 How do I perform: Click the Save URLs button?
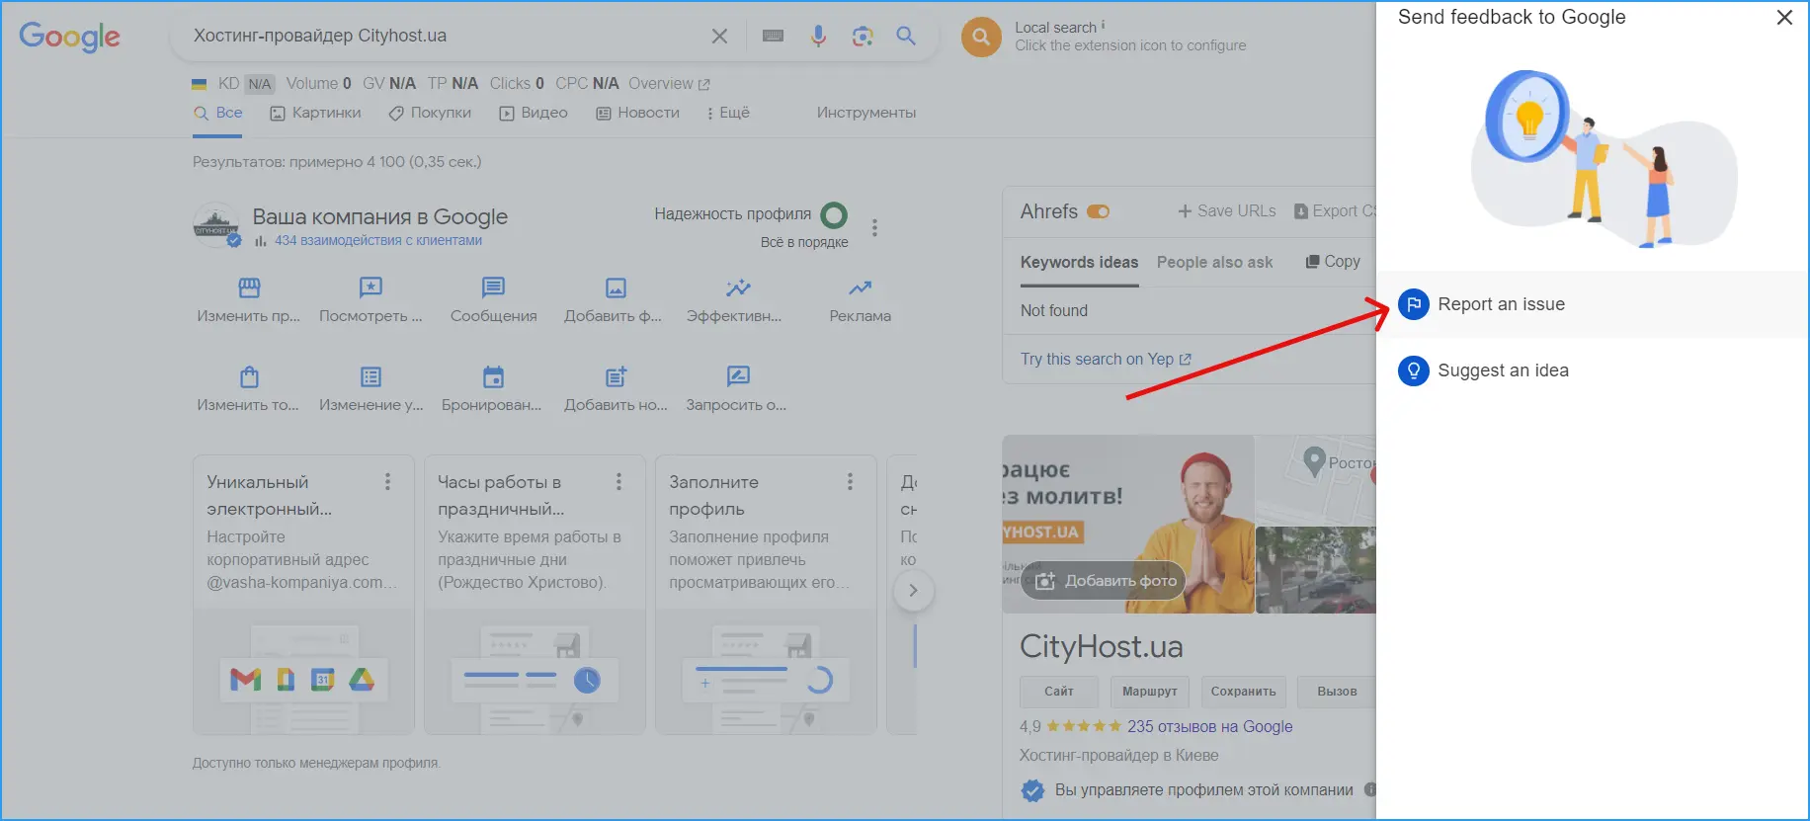pos(1226,211)
